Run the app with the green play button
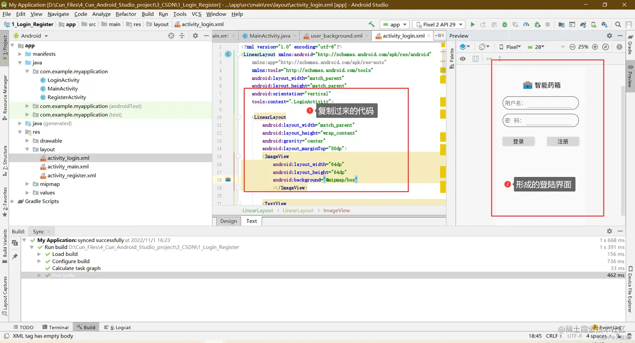 472,25
